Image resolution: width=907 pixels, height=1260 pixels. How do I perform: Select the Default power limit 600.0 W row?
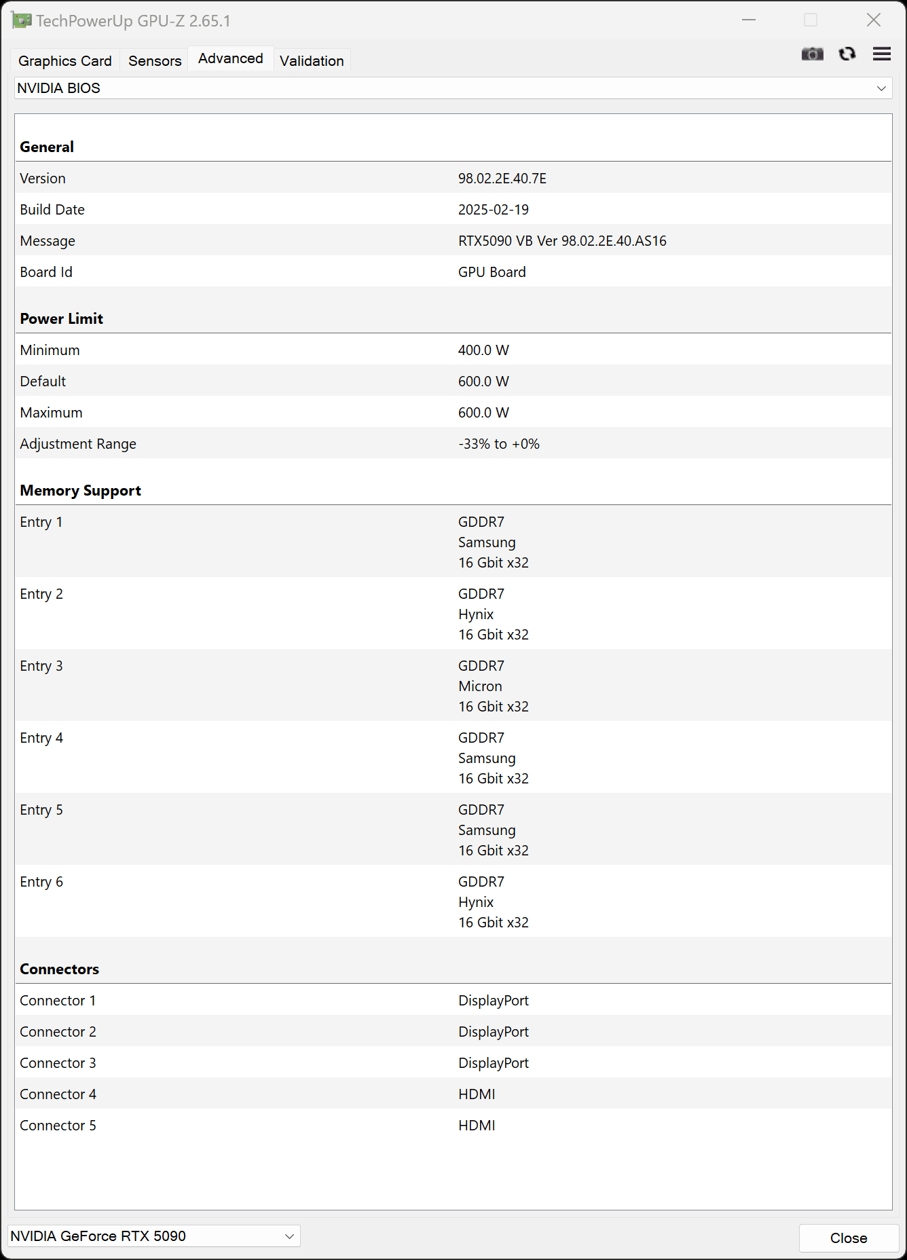[453, 381]
